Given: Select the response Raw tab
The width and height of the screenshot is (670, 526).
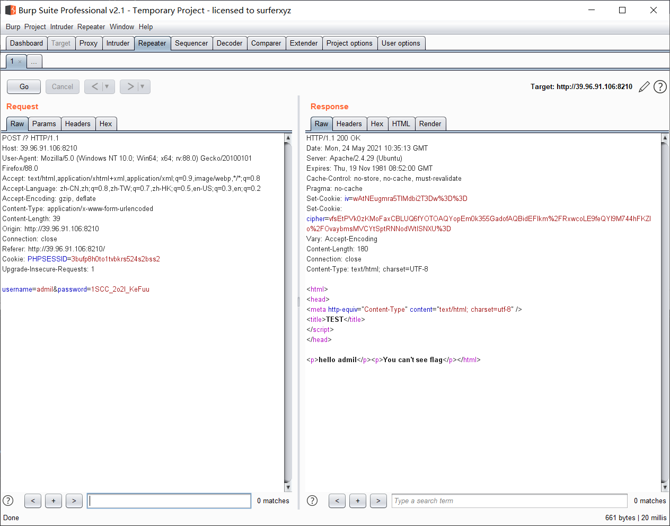Looking at the screenshot, I should pyautogui.click(x=322, y=124).
